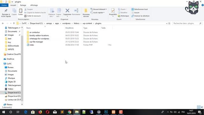Open Propriétés in the ribbon
This screenshot has height=115, width=204.
(x=113, y=12)
